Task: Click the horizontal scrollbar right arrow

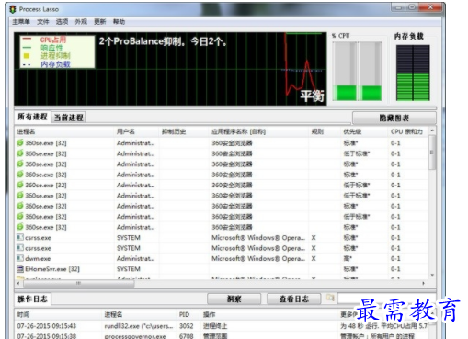Action: 424,284
